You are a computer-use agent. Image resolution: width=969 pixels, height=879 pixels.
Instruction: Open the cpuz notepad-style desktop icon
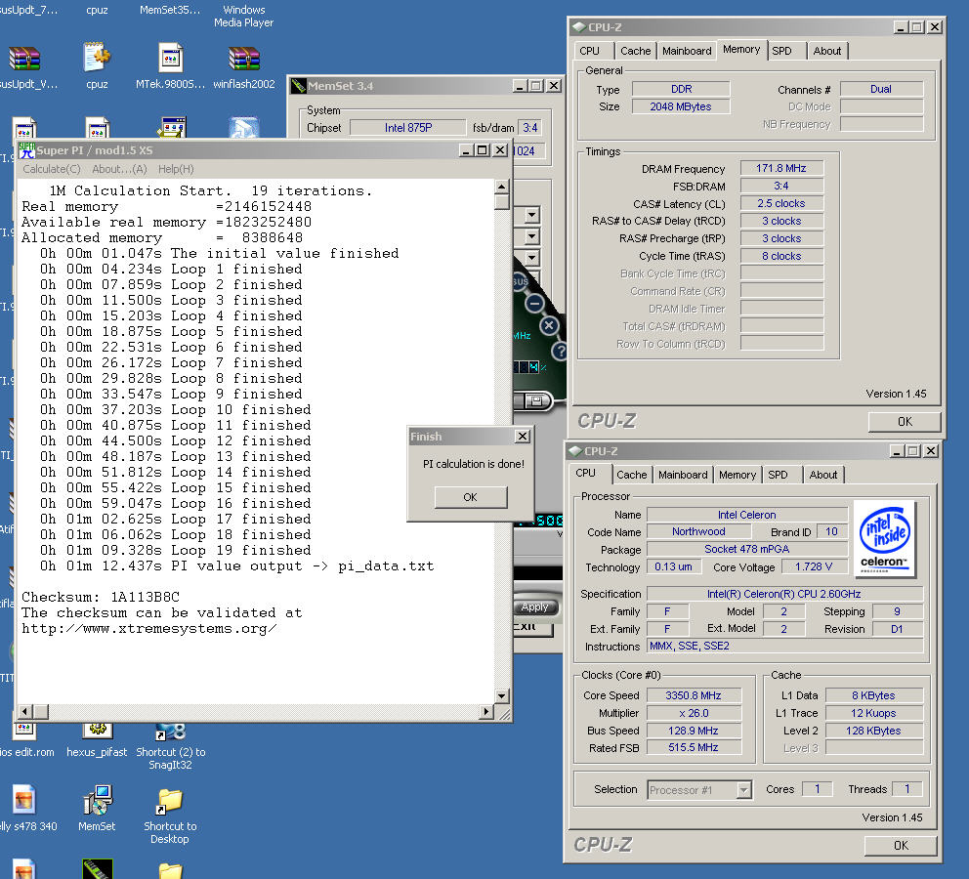(97, 58)
